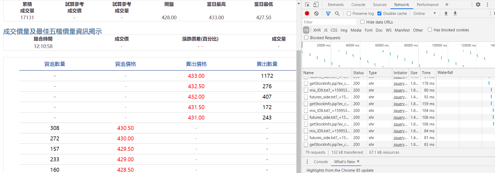Open the drawer three-dot menu beside Console
The width and height of the screenshot is (495, 173).
pyautogui.click(x=307, y=162)
